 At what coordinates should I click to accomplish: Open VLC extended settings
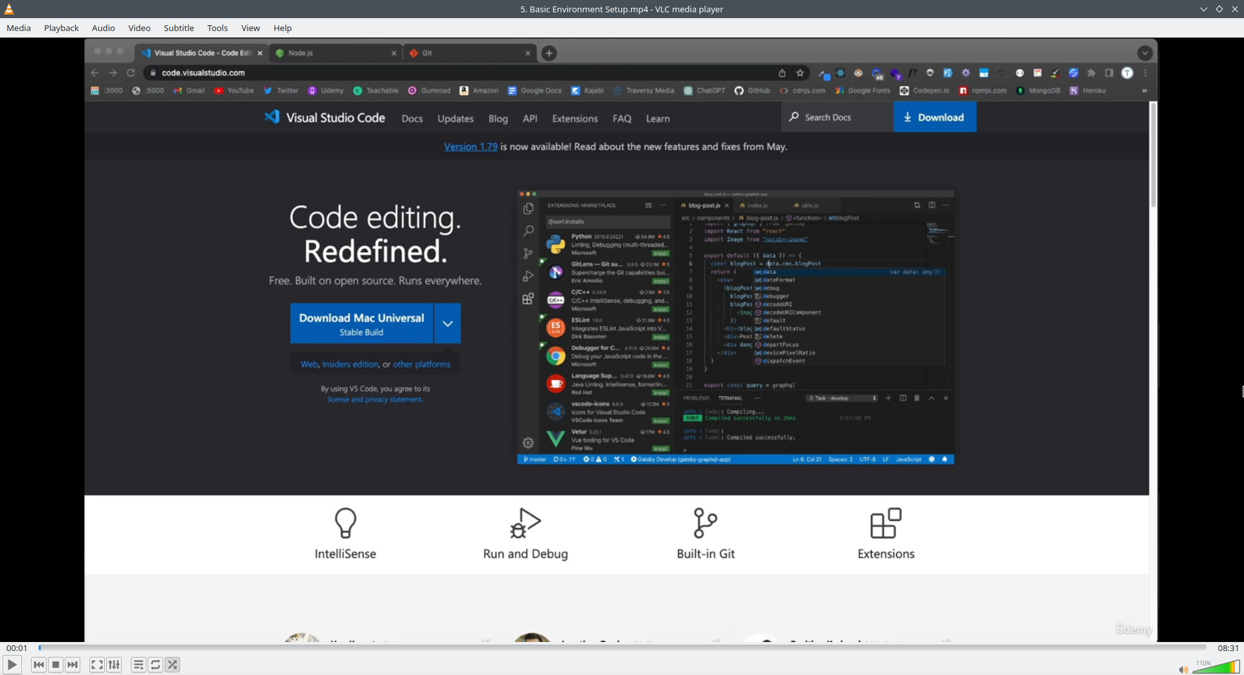114,665
